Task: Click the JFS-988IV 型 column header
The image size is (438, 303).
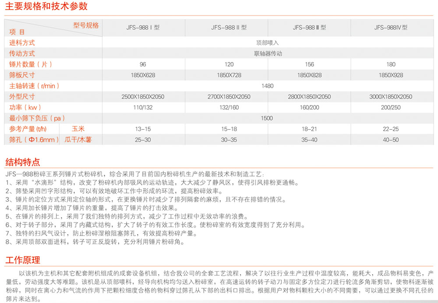Action: (x=391, y=27)
